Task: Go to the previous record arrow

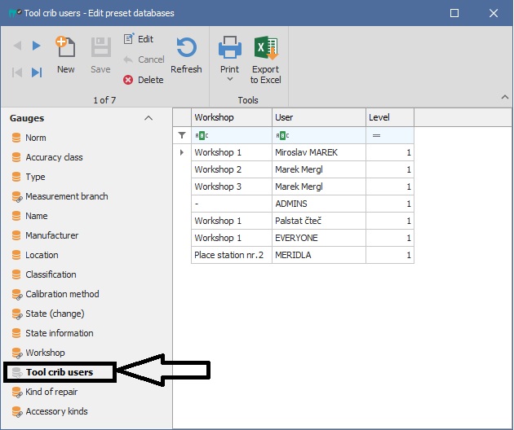Action: click(18, 45)
